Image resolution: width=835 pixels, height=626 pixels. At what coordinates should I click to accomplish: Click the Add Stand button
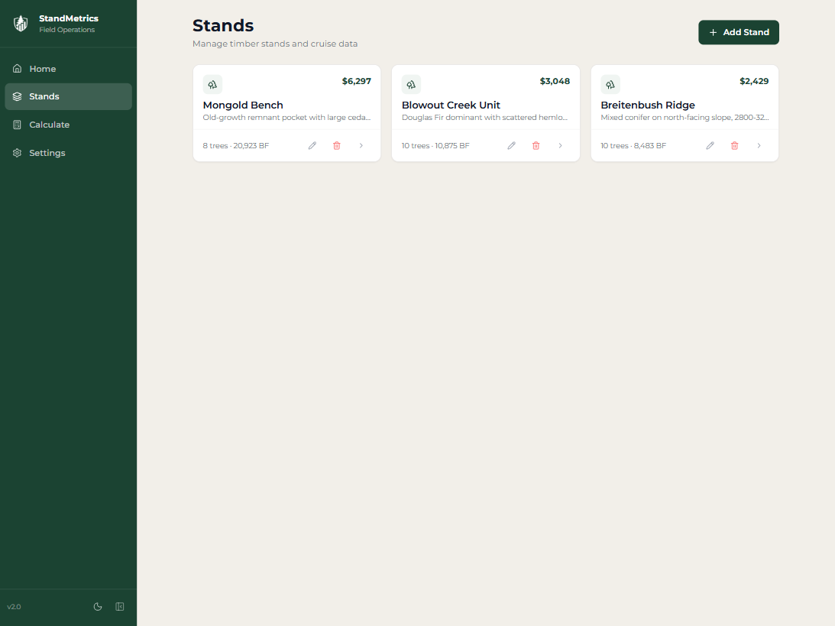pyautogui.click(x=738, y=32)
